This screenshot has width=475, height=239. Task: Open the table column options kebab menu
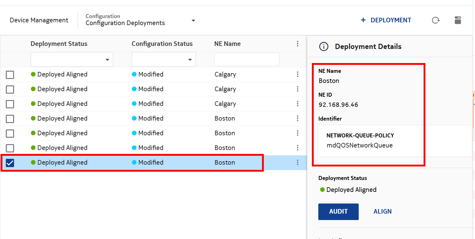click(297, 44)
